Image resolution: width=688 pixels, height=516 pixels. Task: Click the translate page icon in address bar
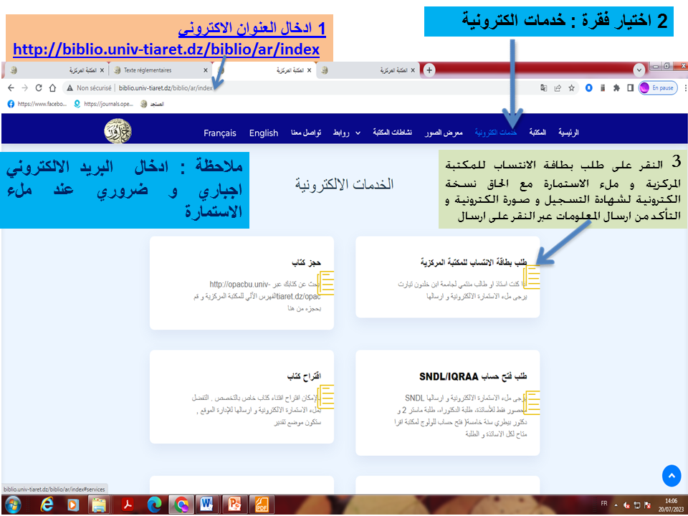(543, 88)
